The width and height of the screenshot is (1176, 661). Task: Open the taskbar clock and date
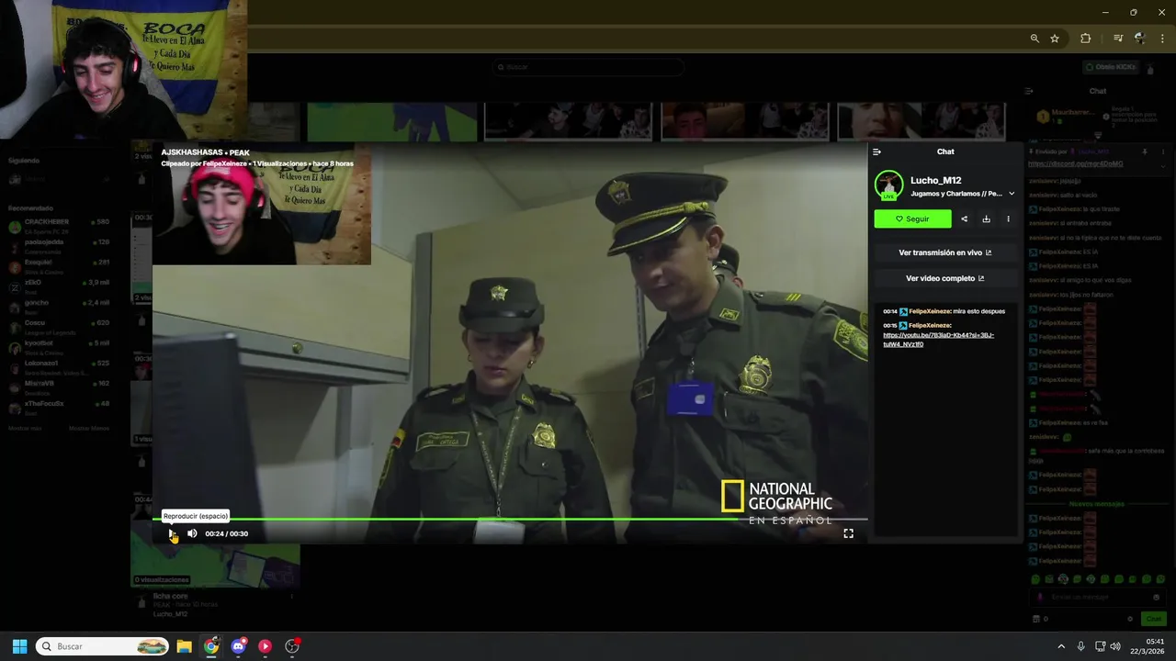point(1148,646)
